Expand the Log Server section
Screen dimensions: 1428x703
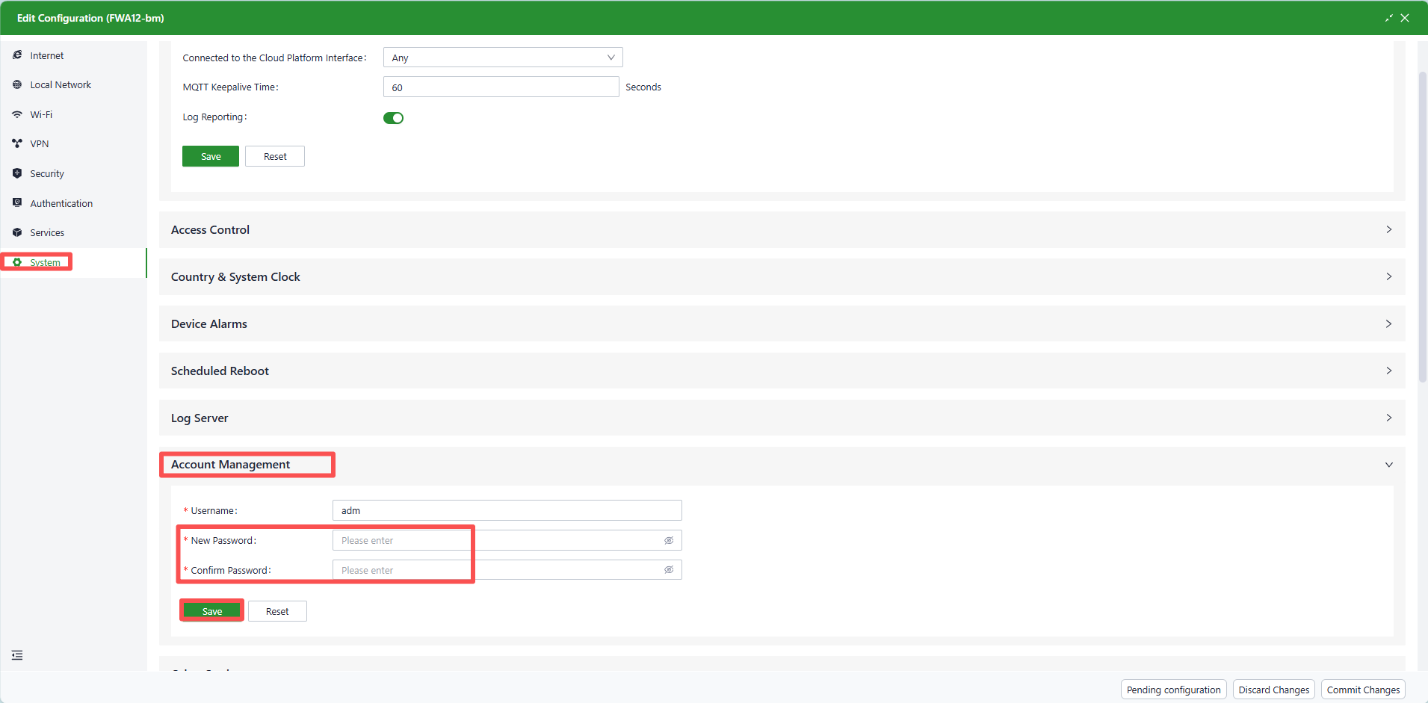tap(782, 418)
